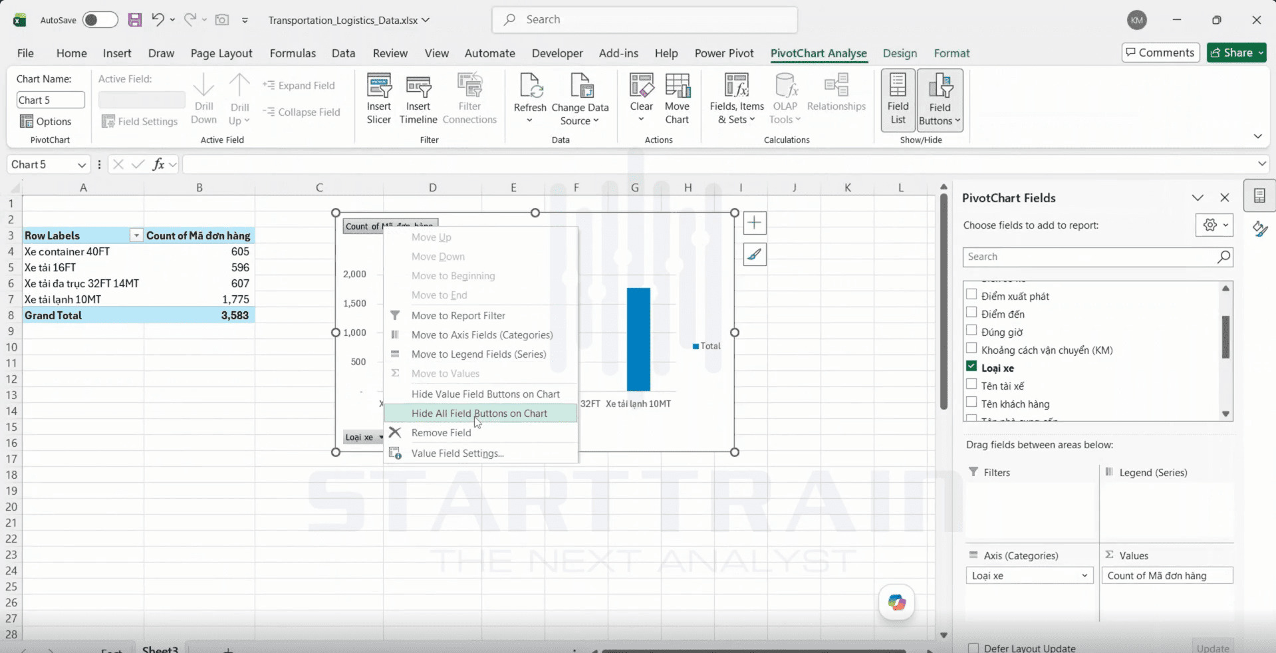Click field list vertical scrollbar thumb
1276x653 pixels.
[x=1225, y=337]
